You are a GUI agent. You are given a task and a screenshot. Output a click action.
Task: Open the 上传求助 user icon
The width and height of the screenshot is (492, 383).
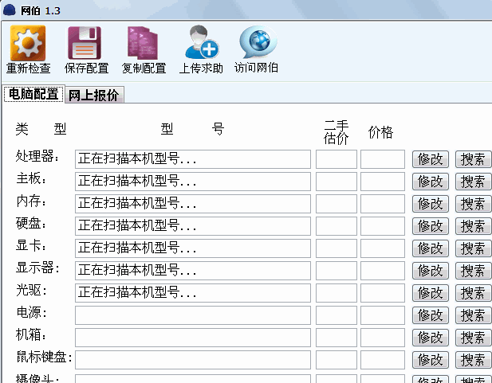coord(200,43)
